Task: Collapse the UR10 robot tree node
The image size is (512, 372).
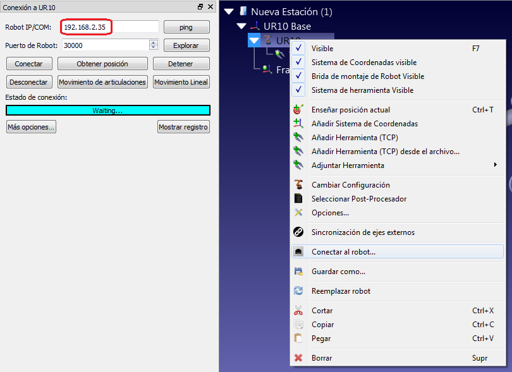Action: coord(254,40)
